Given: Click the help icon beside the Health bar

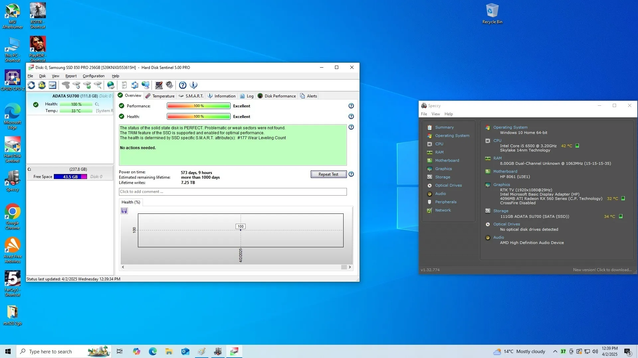Looking at the screenshot, I should click(351, 116).
